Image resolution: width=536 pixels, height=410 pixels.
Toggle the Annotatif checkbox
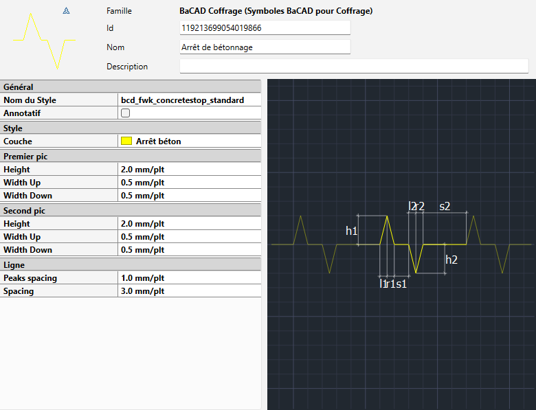[x=125, y=113]
